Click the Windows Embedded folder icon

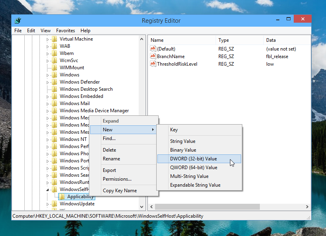click(x=55, y=96)
